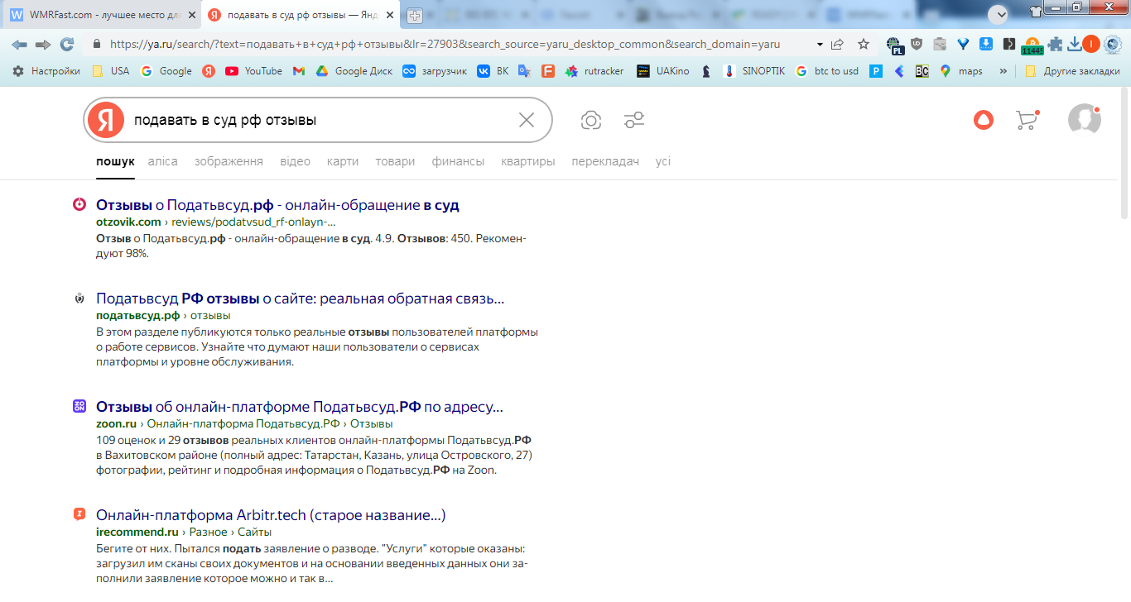This screenshot has width=1131, height=602.
Task: Close the WMRFast.com tab
Action: (192, 15)
